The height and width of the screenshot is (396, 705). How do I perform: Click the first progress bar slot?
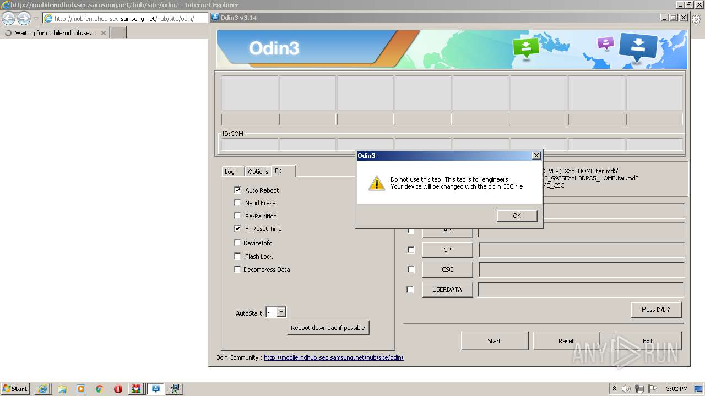(250, 119)
